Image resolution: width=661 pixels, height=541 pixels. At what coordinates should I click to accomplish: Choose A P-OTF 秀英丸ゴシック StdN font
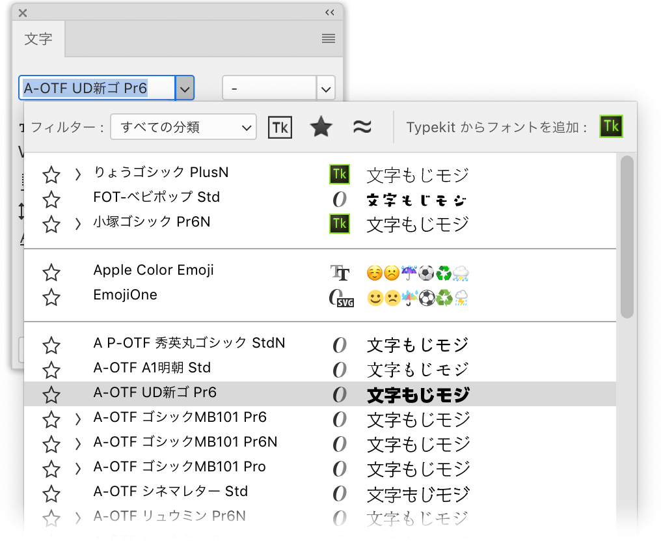pos(189,343)
